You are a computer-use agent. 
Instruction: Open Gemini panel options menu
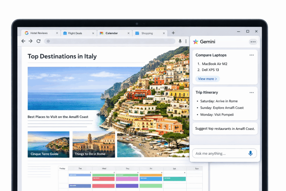[x=253, y=42]
